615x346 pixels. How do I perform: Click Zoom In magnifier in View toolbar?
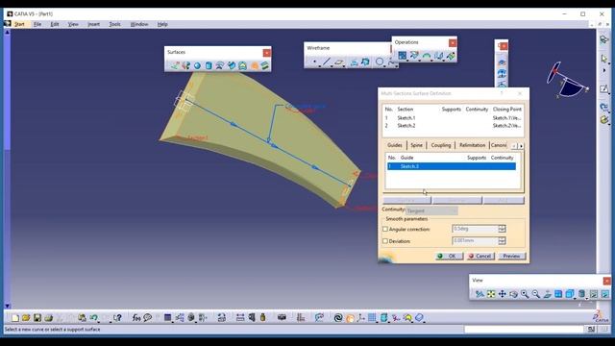click(x=525, y=294)
